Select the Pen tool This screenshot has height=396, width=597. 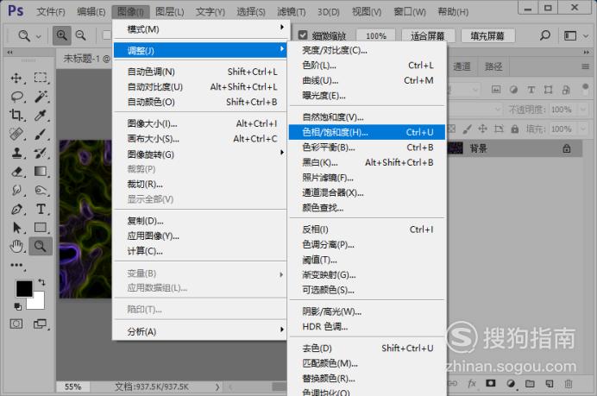(16, 209)
